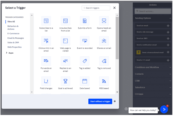Viewport: 173px width, 116px height.
Task: Select the Opens/reads an email trigger icon
Action: point(104,21)
